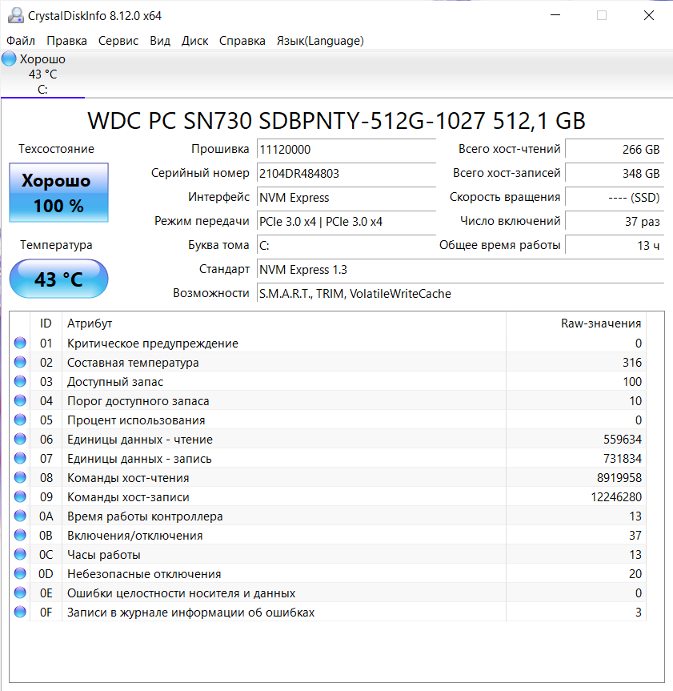Select the Единицы данных - запись row
The image size is (673, 691).
click(x=328, y=458)
